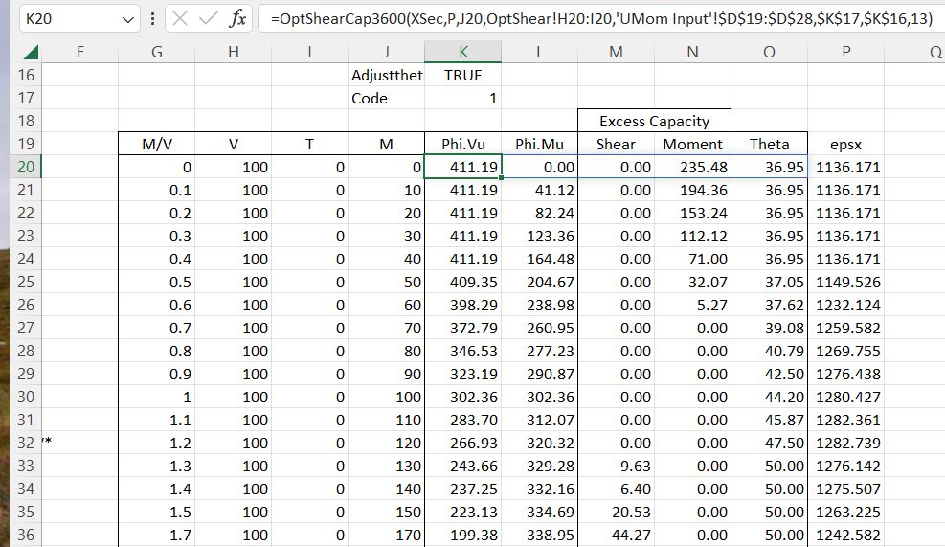Select row 33 header
Screen dimensions: 945x547
(x=23, y=466)
